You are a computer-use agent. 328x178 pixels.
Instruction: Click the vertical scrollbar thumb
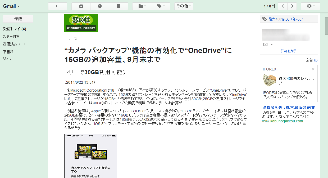click(326, 26)
